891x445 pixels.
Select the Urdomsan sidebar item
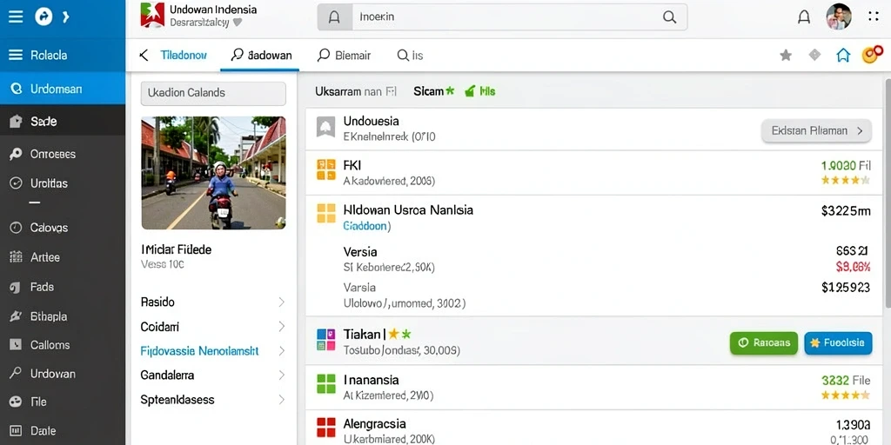click(x=63, y=89)
